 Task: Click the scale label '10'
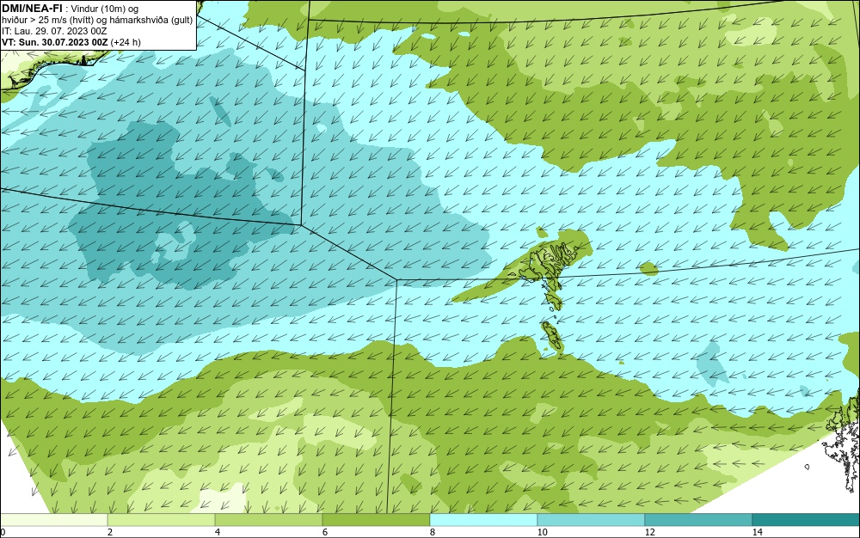pyautogui.click(x=543, y=533)
